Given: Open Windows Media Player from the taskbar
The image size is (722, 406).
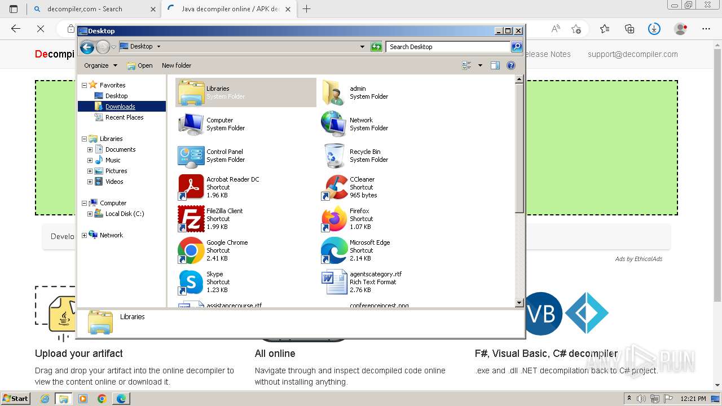Looking at the screenshot, I should [x=83, y=399].
